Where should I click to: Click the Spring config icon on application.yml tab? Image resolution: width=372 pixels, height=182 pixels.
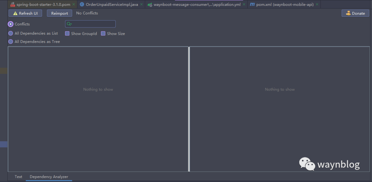point(150,4)
